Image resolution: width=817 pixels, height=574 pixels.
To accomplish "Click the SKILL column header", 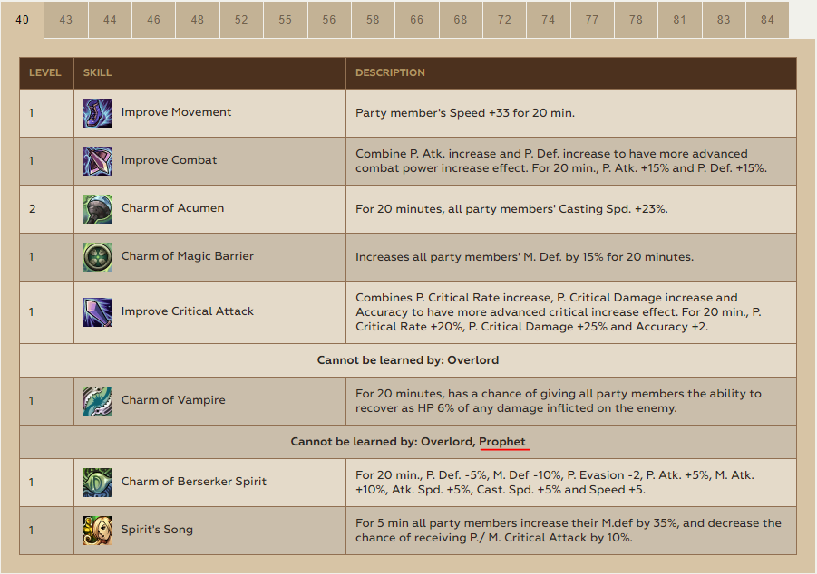I will pos(98,72).
